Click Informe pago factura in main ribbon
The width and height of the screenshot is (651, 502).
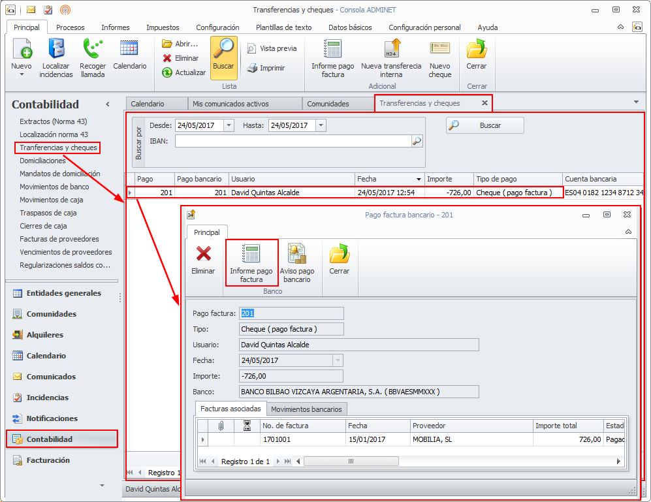click(x=332, y=59)
